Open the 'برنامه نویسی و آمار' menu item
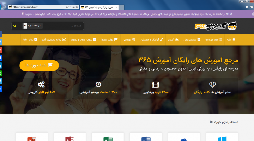The height and width of the screenshot is (141, 254). pyautogui.click(x=54, y=39)
